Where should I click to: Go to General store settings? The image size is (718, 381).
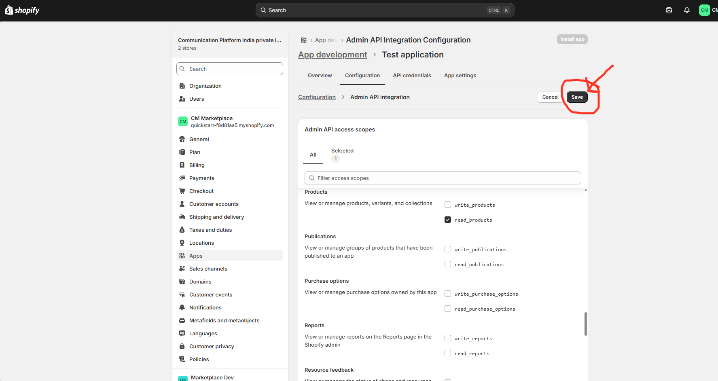230,139
